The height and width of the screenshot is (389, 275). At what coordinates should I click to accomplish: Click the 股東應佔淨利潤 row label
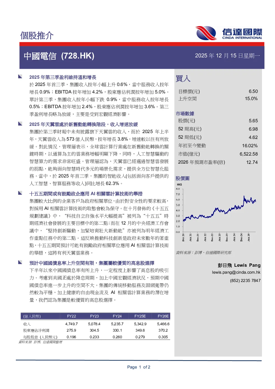click(36, 330)
